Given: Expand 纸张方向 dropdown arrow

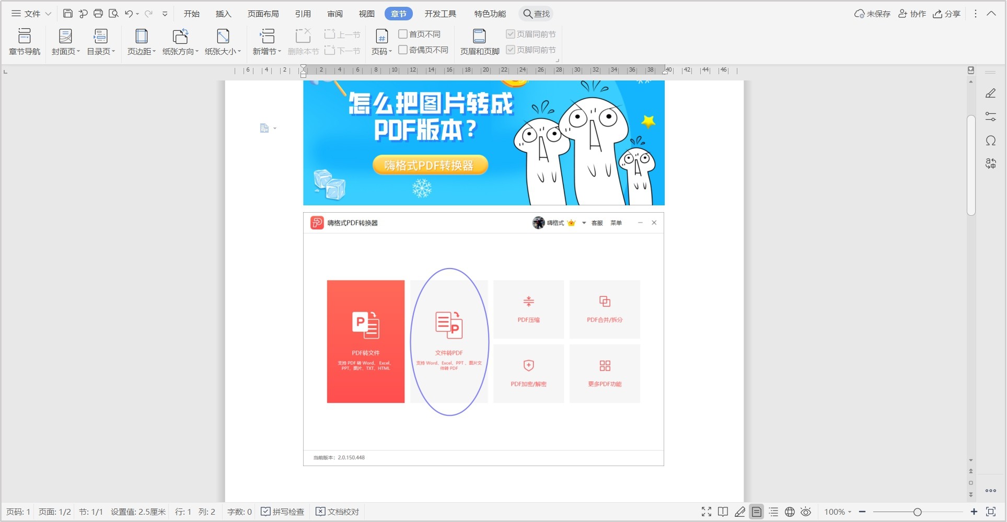Looking at the screenshot, I should [197, 51].
